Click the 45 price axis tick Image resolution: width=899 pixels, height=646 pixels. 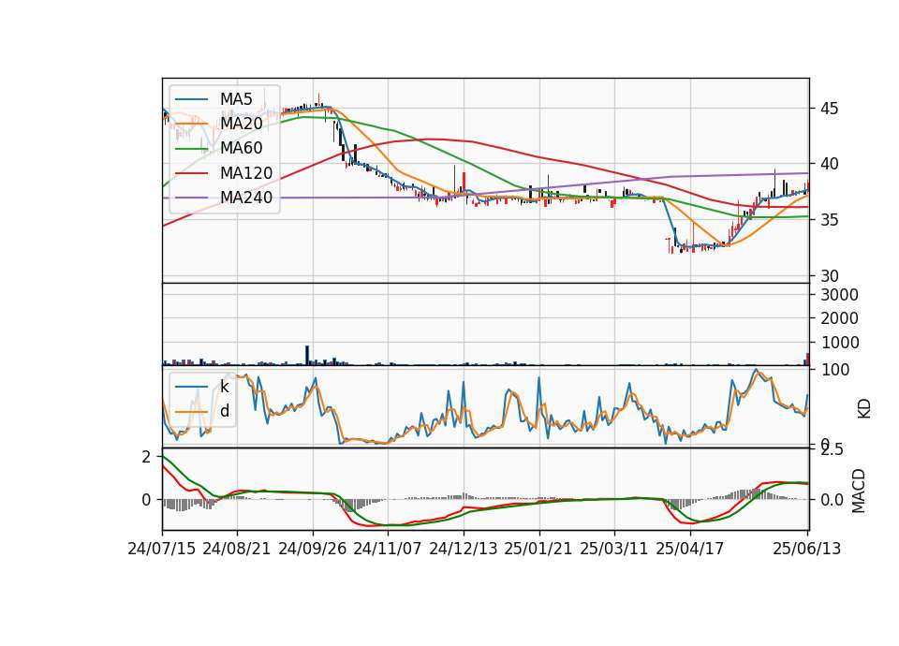click(x=829, y=109)
